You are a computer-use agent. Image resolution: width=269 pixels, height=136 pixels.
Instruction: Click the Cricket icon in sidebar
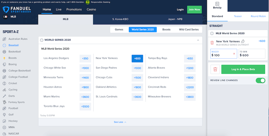[4, 83]
